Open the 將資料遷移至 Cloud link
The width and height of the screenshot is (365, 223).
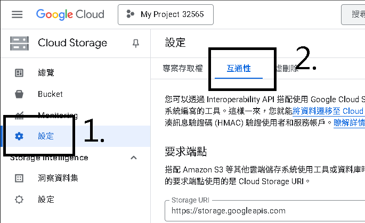328,111
